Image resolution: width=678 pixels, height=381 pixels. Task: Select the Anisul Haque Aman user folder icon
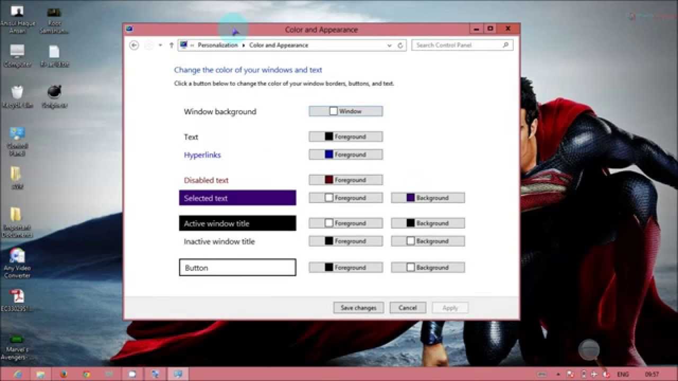coord(17,20)
